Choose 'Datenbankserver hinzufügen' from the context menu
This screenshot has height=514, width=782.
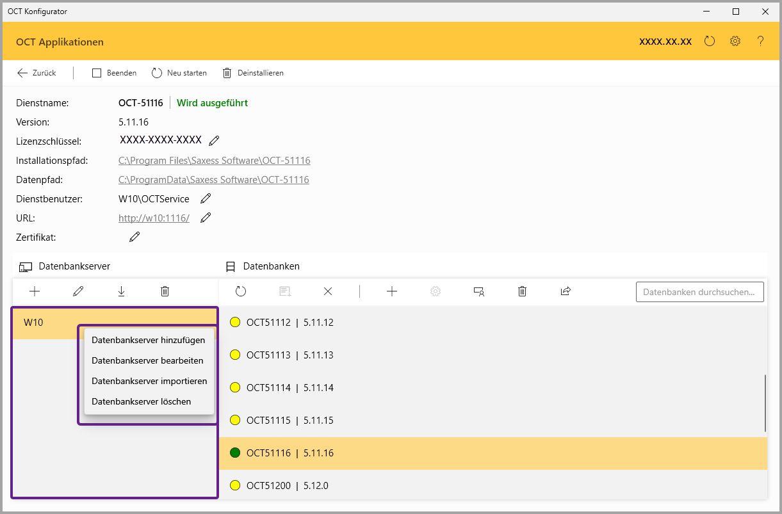pyautogui.click(x=148, y=341)
